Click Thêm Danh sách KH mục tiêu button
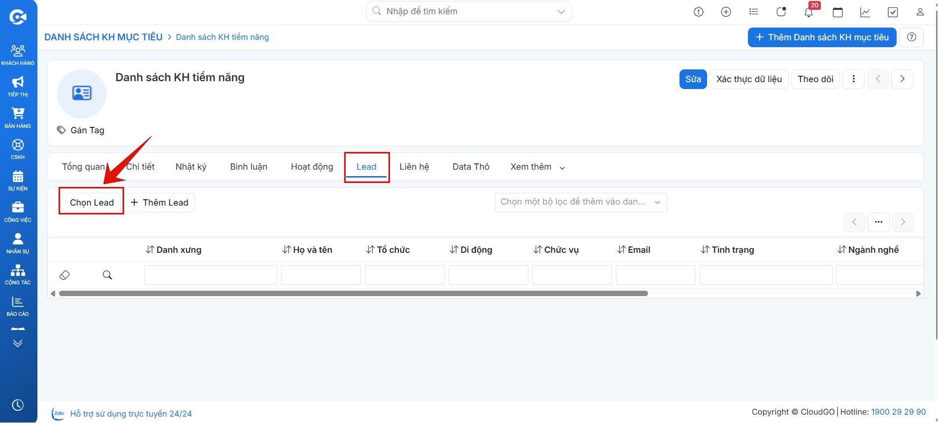This screenshot has width=938, height=423. (x=822, y=37)
